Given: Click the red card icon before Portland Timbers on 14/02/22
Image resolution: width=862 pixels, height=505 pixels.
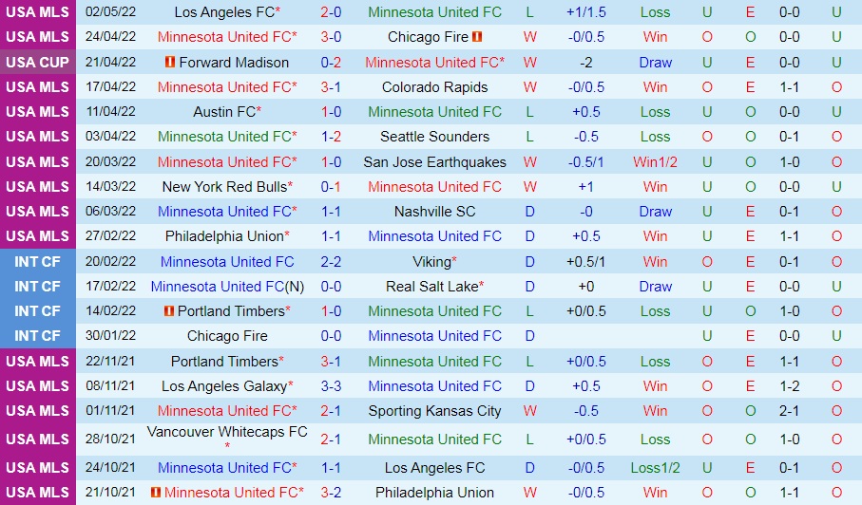Looking at the screenshot, I should pyautogui.click(x=169, y=310).
